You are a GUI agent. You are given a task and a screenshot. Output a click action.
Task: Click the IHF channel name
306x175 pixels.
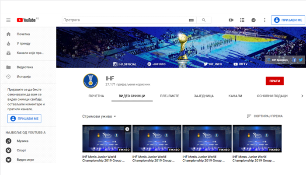[x=110, y=78]
